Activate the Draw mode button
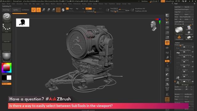This screenshot has height=111, width=197. tap(38, 10)
